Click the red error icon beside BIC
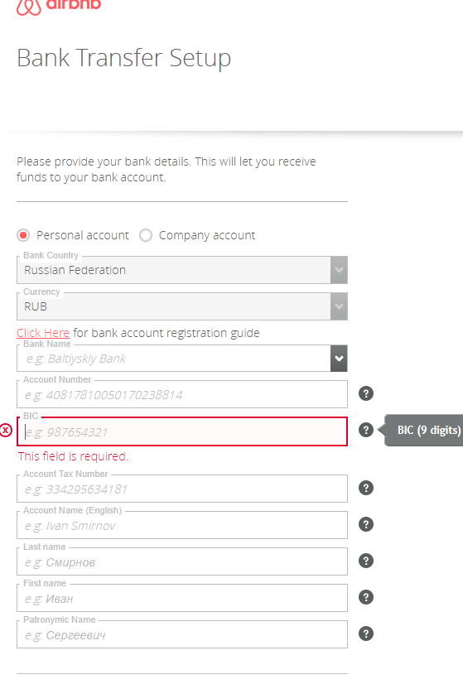 6,430
